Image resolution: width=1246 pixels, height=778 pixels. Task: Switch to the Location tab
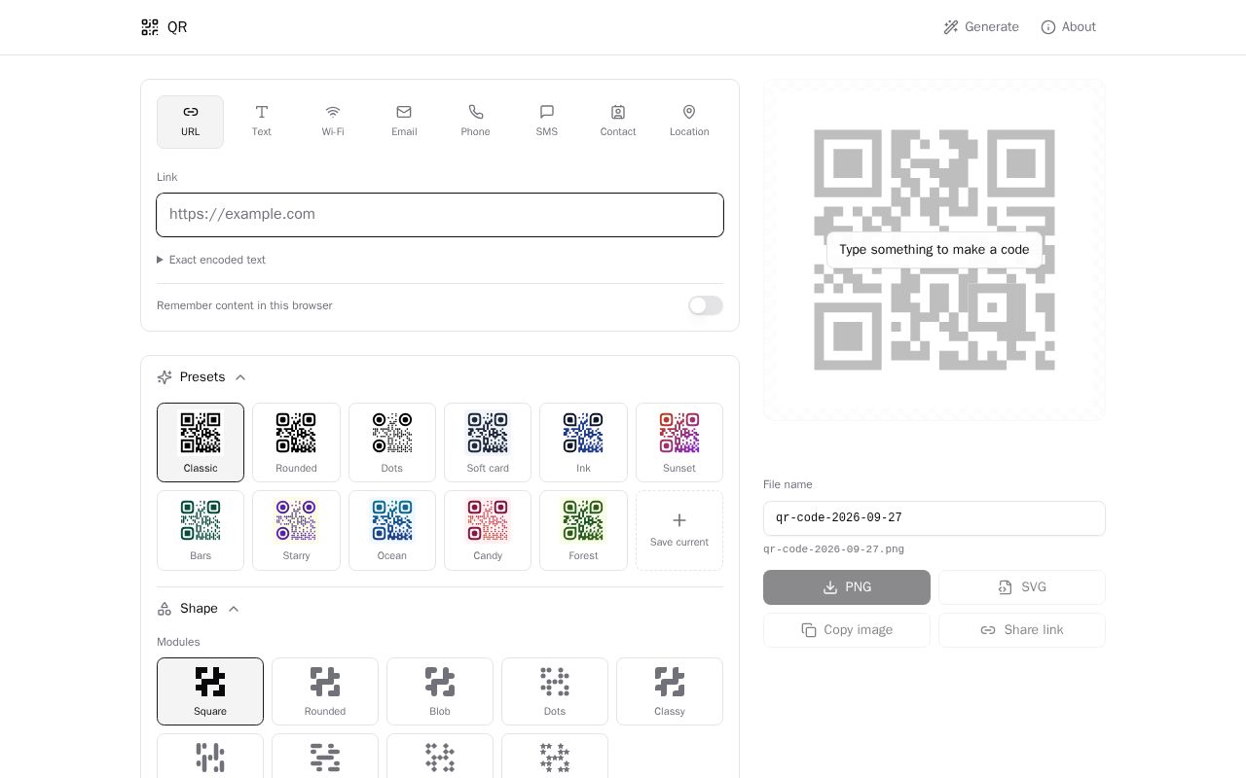click(689, 122)
